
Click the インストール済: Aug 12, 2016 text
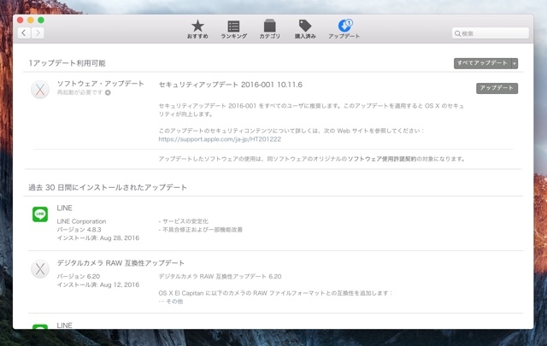[x=98, y=284]
